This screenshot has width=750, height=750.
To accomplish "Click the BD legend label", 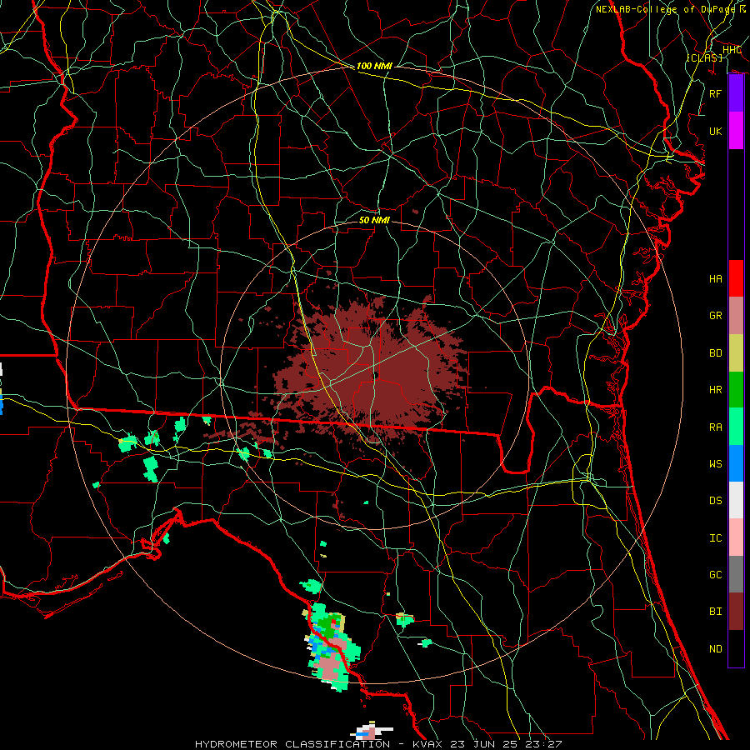I will point(715,353).
